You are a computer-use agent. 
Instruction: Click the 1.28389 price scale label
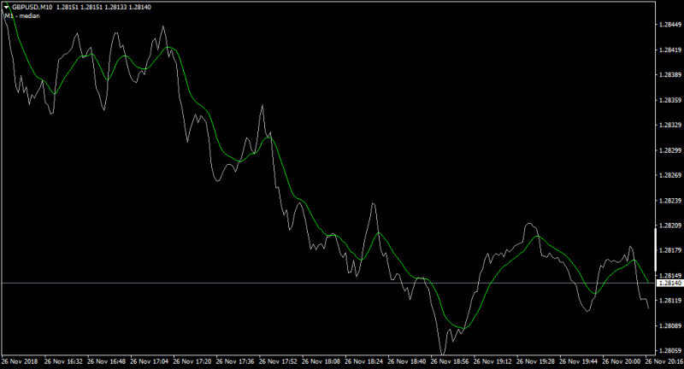[x=670, y=75]
